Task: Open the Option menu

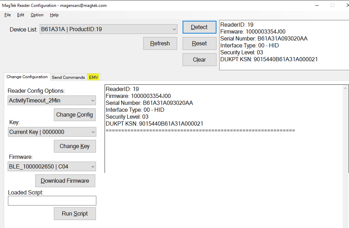Action: coord(37,15)
